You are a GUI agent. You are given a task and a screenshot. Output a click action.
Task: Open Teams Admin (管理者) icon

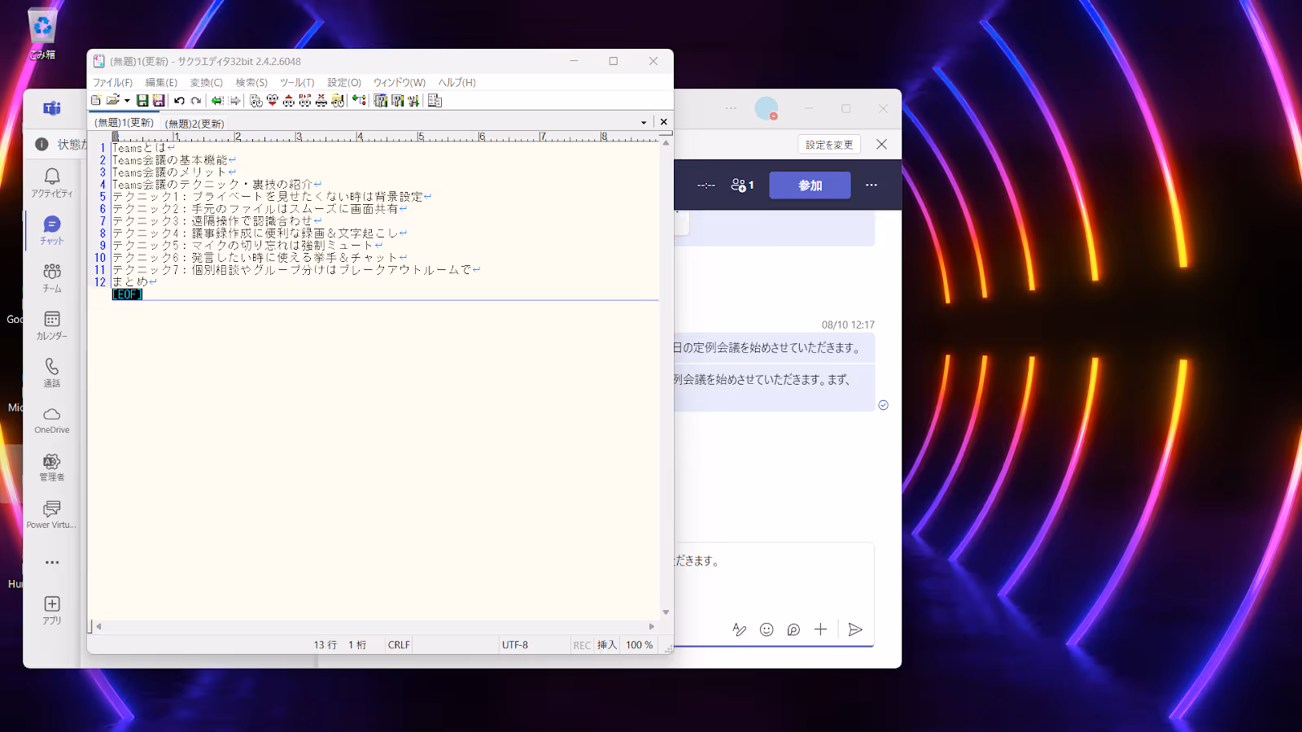point(52,467)
